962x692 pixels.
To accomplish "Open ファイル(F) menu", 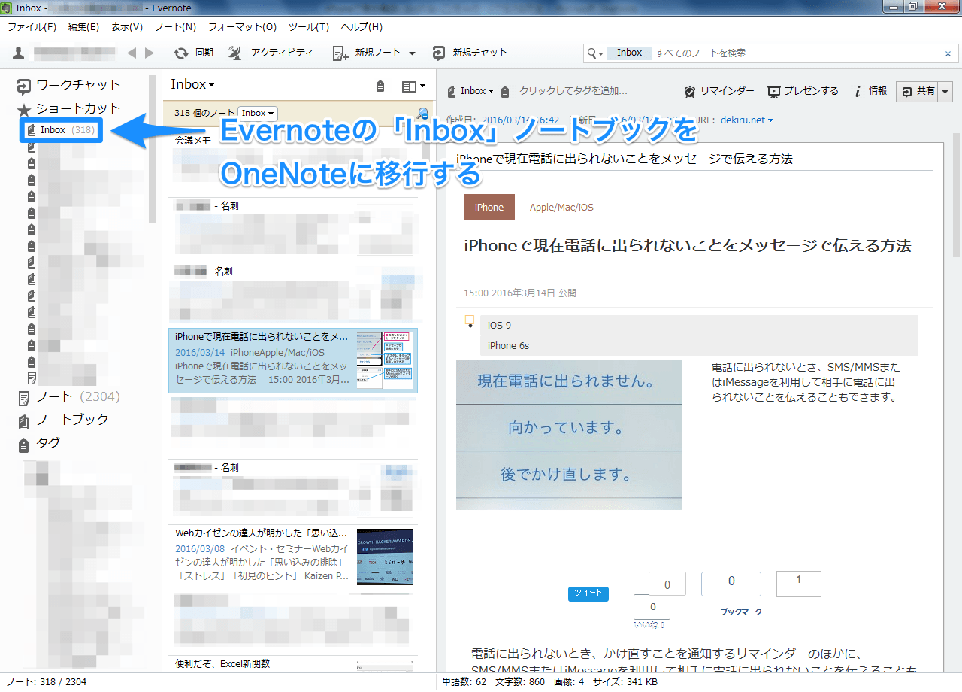I will 32,27.
